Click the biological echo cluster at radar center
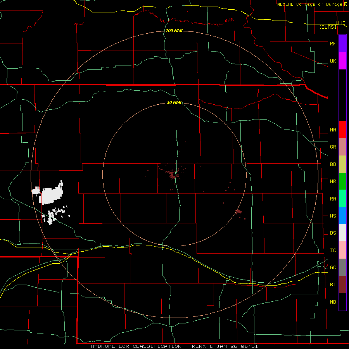Image resolution: width=349 pixels, height=349 pixels. click(x=172, y=174)
